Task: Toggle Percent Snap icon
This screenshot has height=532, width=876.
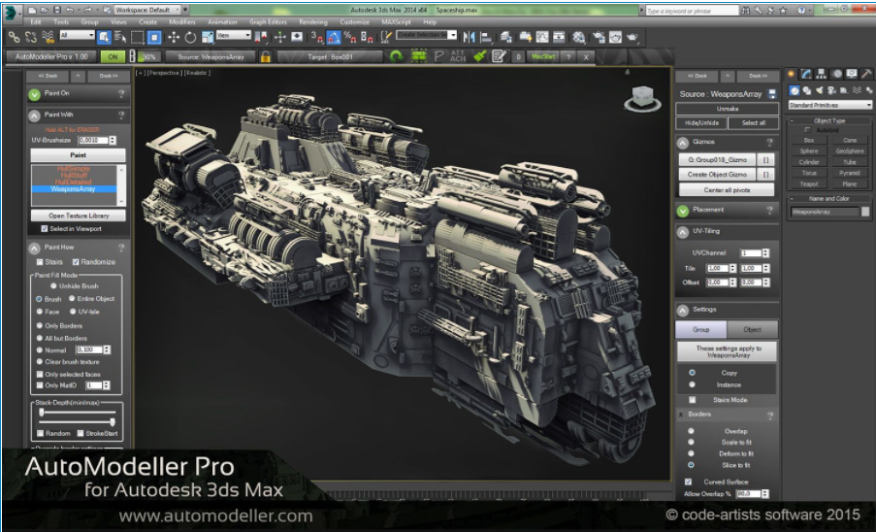Action: [x=350, y=37]
